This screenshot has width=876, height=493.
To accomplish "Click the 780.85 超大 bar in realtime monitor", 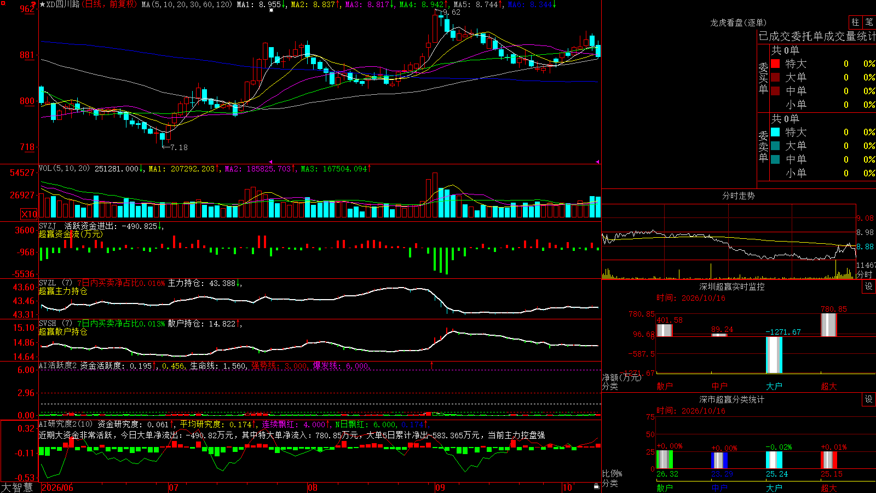I will [829, 325].
